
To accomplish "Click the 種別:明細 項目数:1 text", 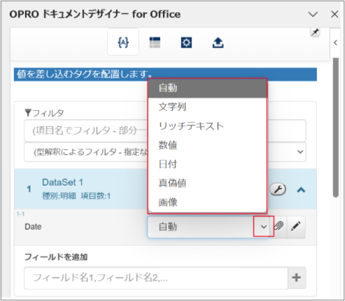I will click(76, 196).
